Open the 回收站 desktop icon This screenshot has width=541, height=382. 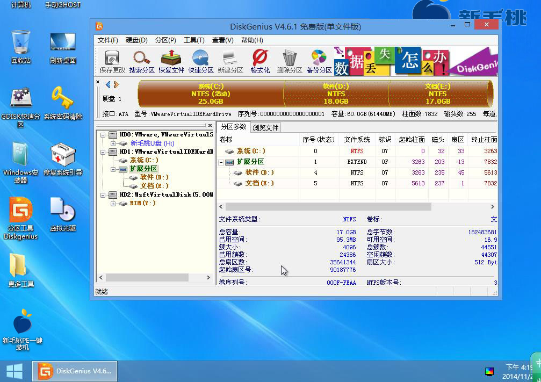[x=21, y=47]
